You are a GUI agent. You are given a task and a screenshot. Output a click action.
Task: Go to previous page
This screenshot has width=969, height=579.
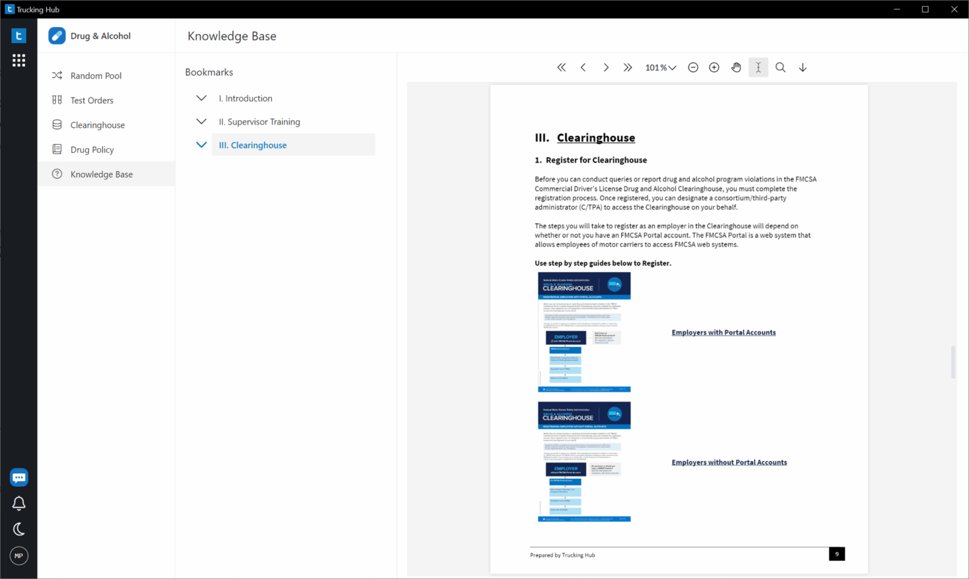583,67
